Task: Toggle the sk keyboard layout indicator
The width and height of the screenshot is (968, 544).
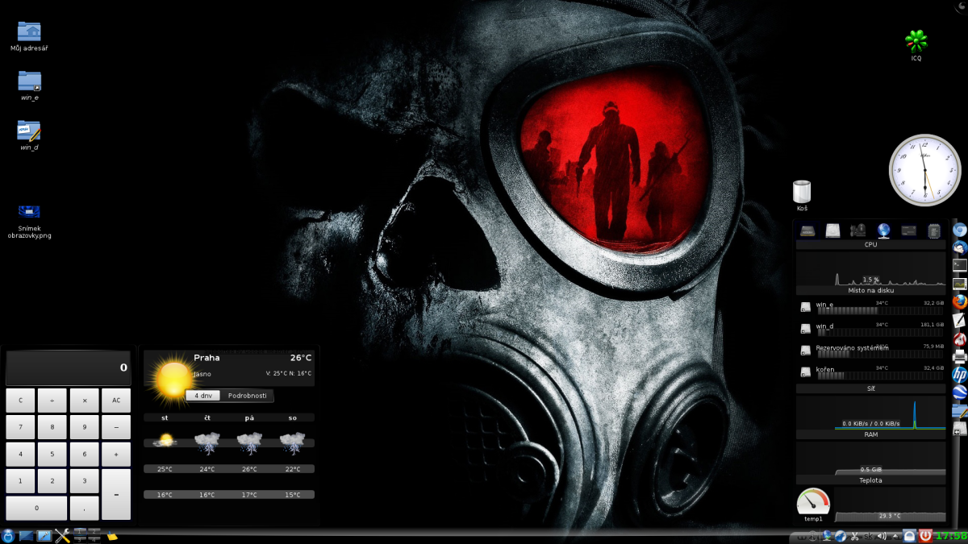Action: (868, 536)
